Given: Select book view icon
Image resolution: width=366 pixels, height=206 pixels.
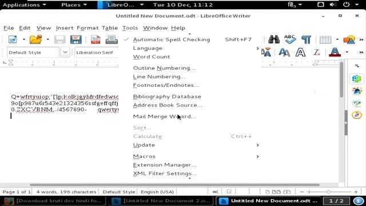Looking at the screenshot, I should 287,192.
